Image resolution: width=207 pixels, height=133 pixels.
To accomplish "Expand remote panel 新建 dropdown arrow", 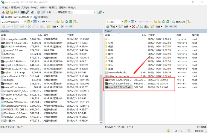I will (162, 27).
